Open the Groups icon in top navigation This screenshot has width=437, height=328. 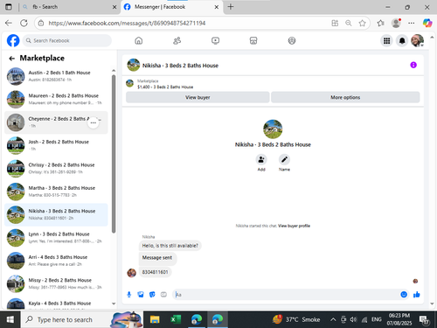coord(292,40)
